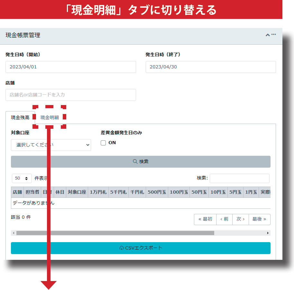Viewport: 294px width, 290px height.
Task: Change the 50 件表示 page size selector
Action: tap(22, 178)
